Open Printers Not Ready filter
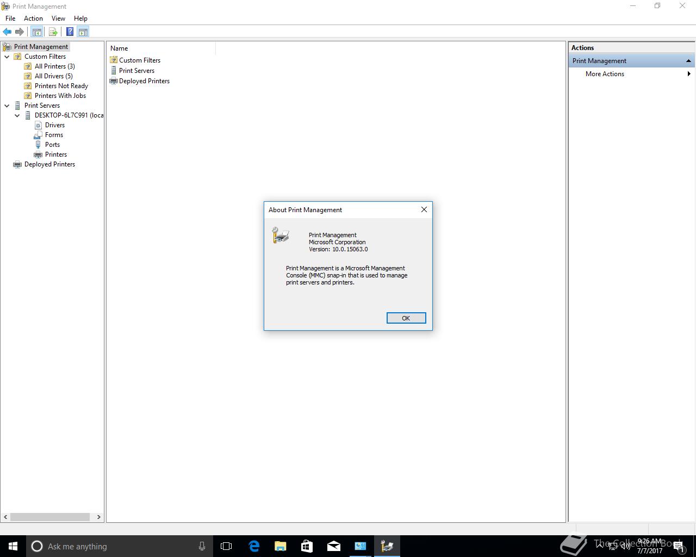This screenshot has width=696, height=557. coord(61,86)
